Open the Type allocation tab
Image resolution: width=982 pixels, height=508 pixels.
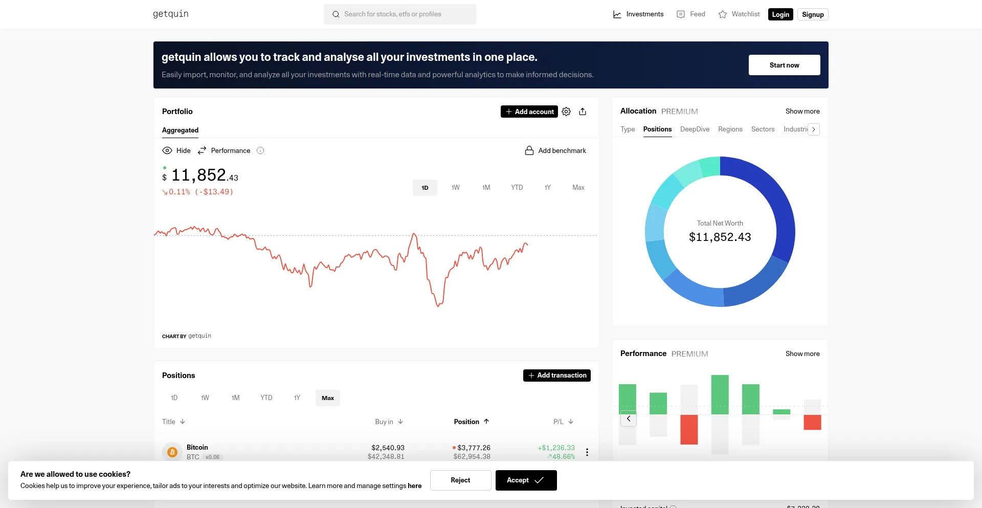[x=628, y=129]
